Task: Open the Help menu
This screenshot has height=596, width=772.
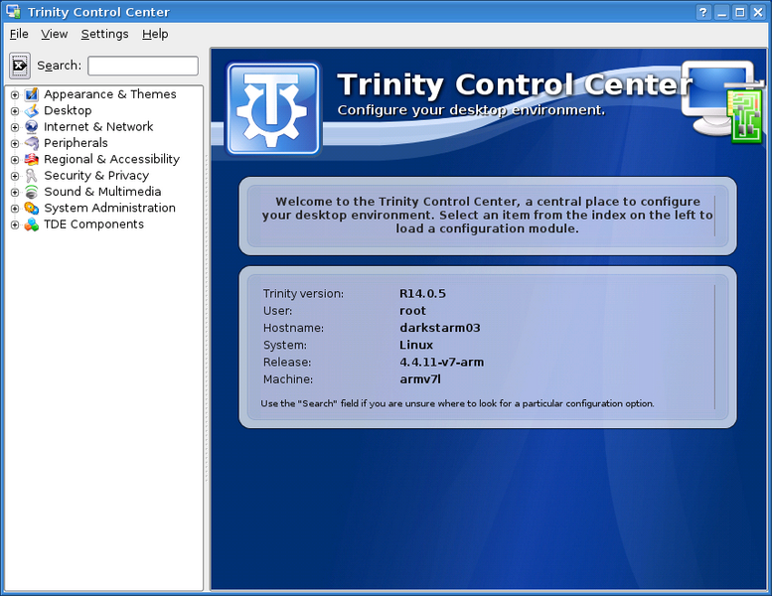Action: click(155, 34)
